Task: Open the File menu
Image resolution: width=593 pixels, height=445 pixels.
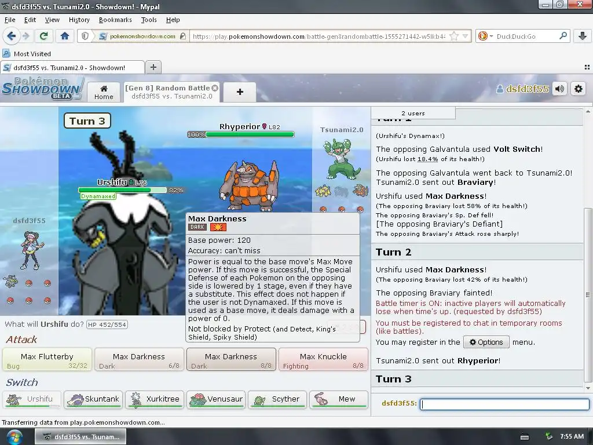Action: click(10, 20)
